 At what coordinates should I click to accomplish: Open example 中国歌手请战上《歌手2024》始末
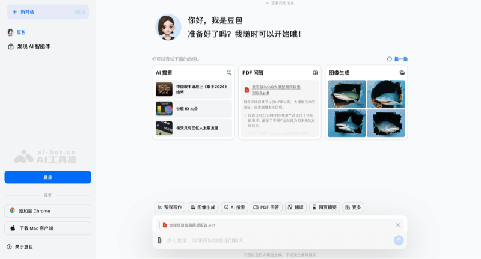(x=193, y=89)
